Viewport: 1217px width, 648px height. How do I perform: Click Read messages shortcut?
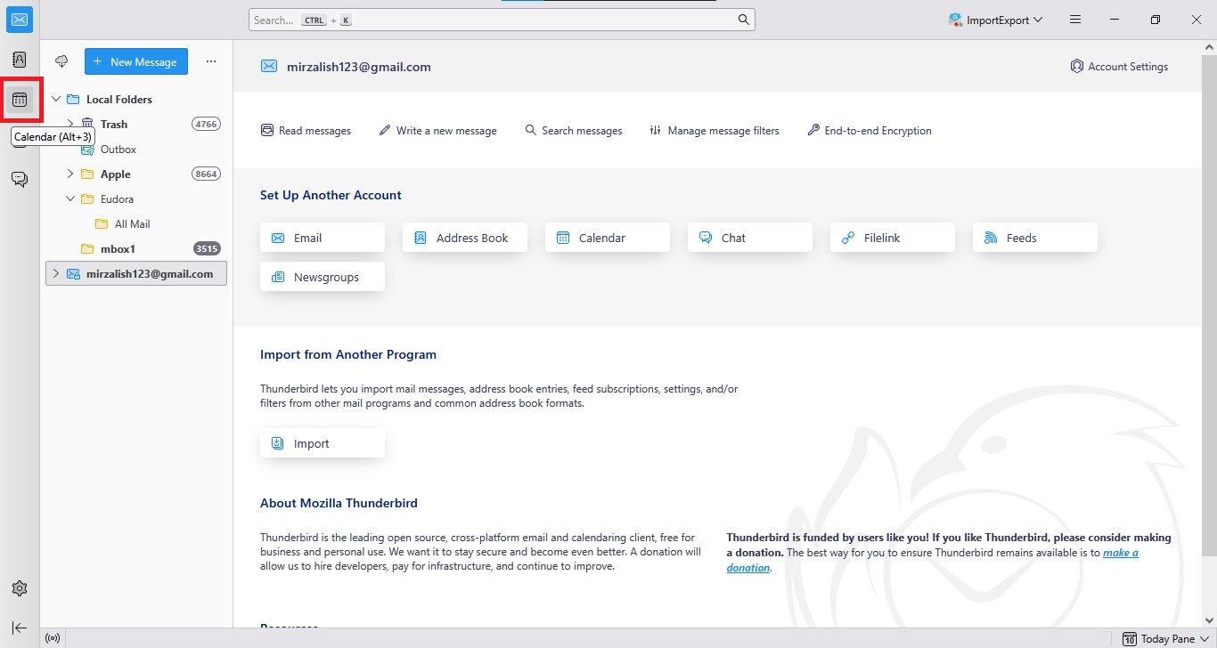pyautogui.click(x=306, y=131)
